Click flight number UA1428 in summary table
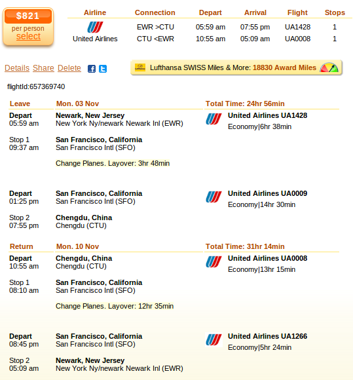The width and height of the screenshot is (353, 380). click(x=297, y=27)
